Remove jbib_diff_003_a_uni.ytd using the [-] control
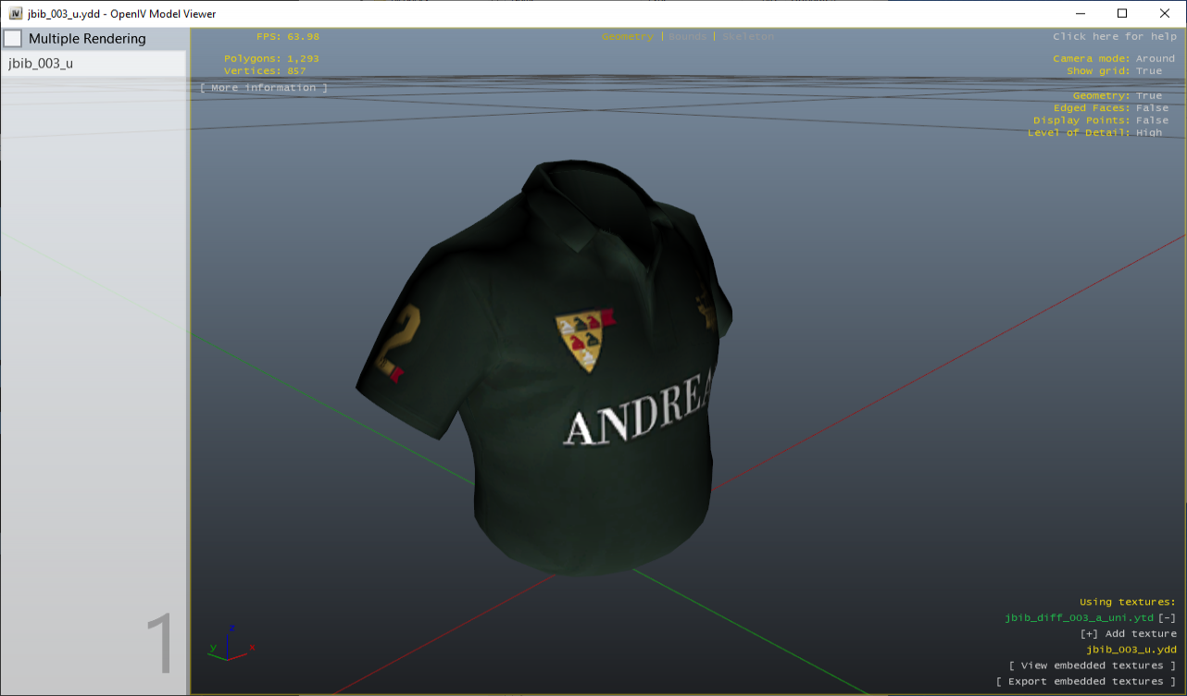 [1166, 617]
